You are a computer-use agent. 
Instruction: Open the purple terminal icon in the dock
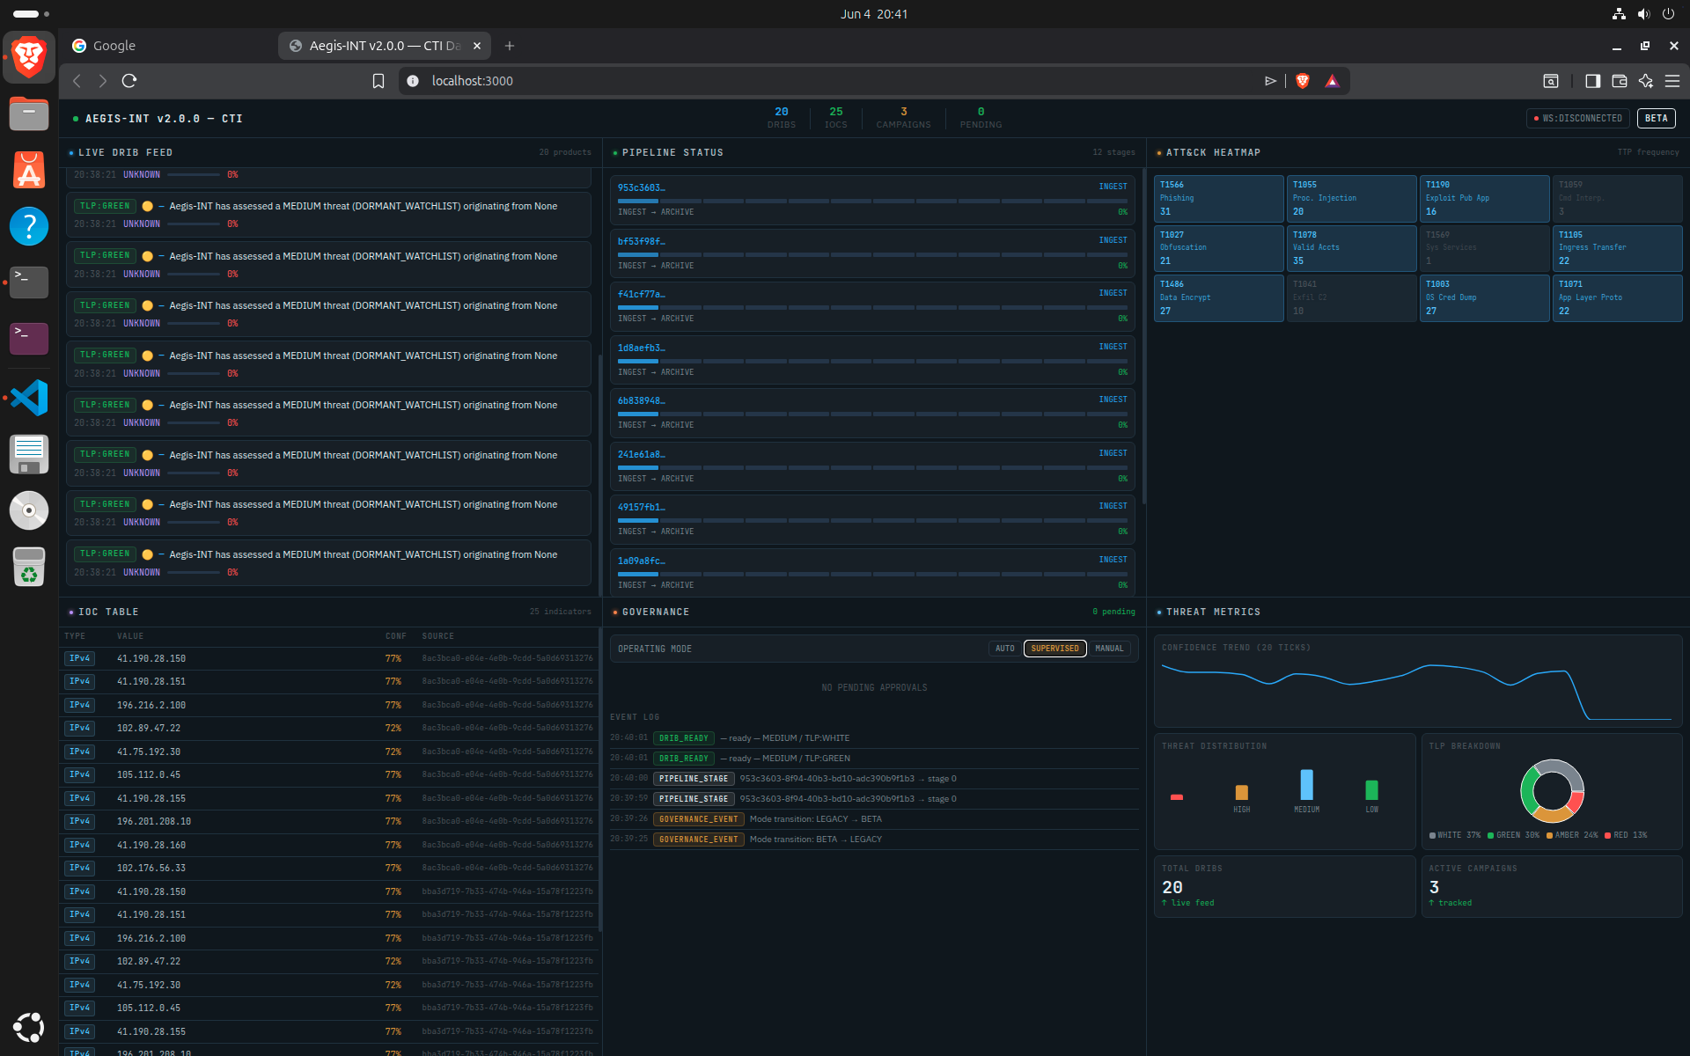tap(29, 339)
